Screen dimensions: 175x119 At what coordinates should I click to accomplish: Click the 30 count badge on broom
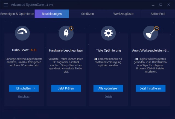(x=156, y=28)
